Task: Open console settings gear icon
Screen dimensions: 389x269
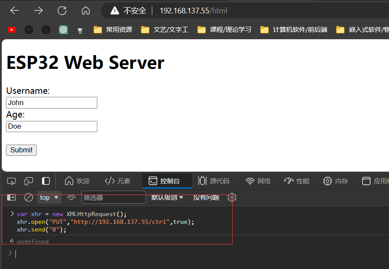Action: tap(232, 198)
